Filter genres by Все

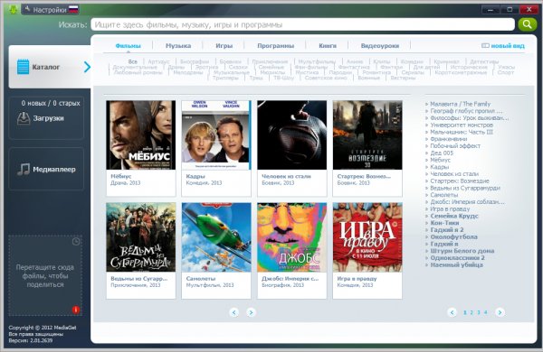pyautogui.click(x=133, y=61)
